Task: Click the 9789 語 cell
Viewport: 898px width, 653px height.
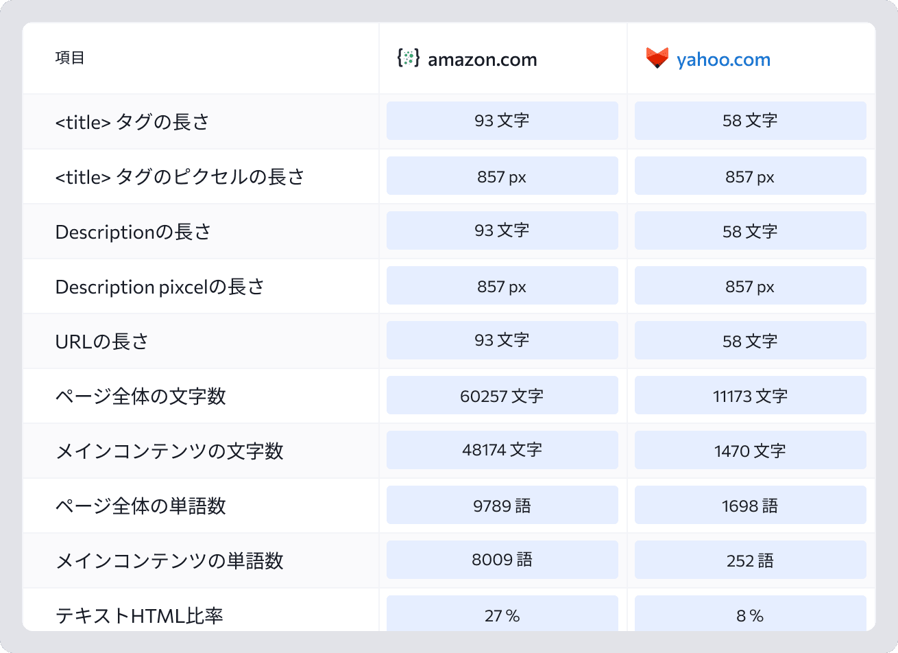Action: click(502, 505)
